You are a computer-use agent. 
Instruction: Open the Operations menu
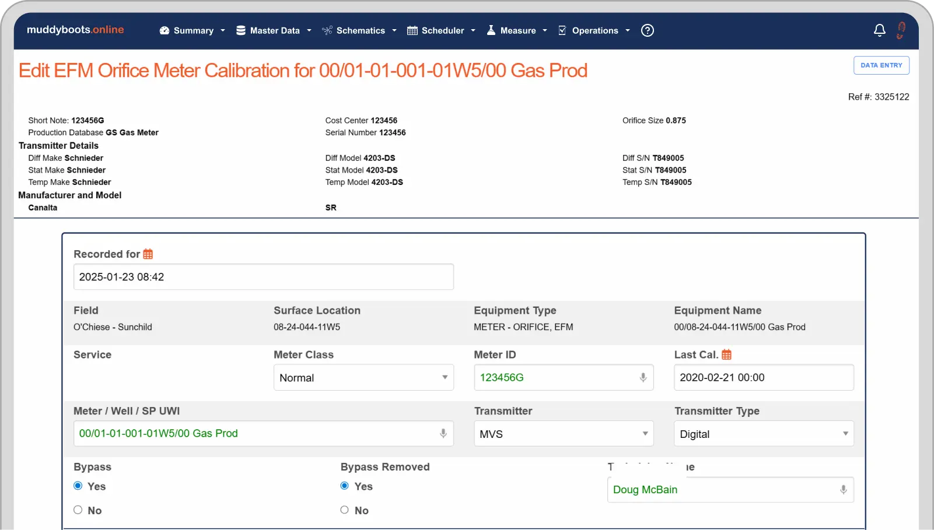(594, 30)
